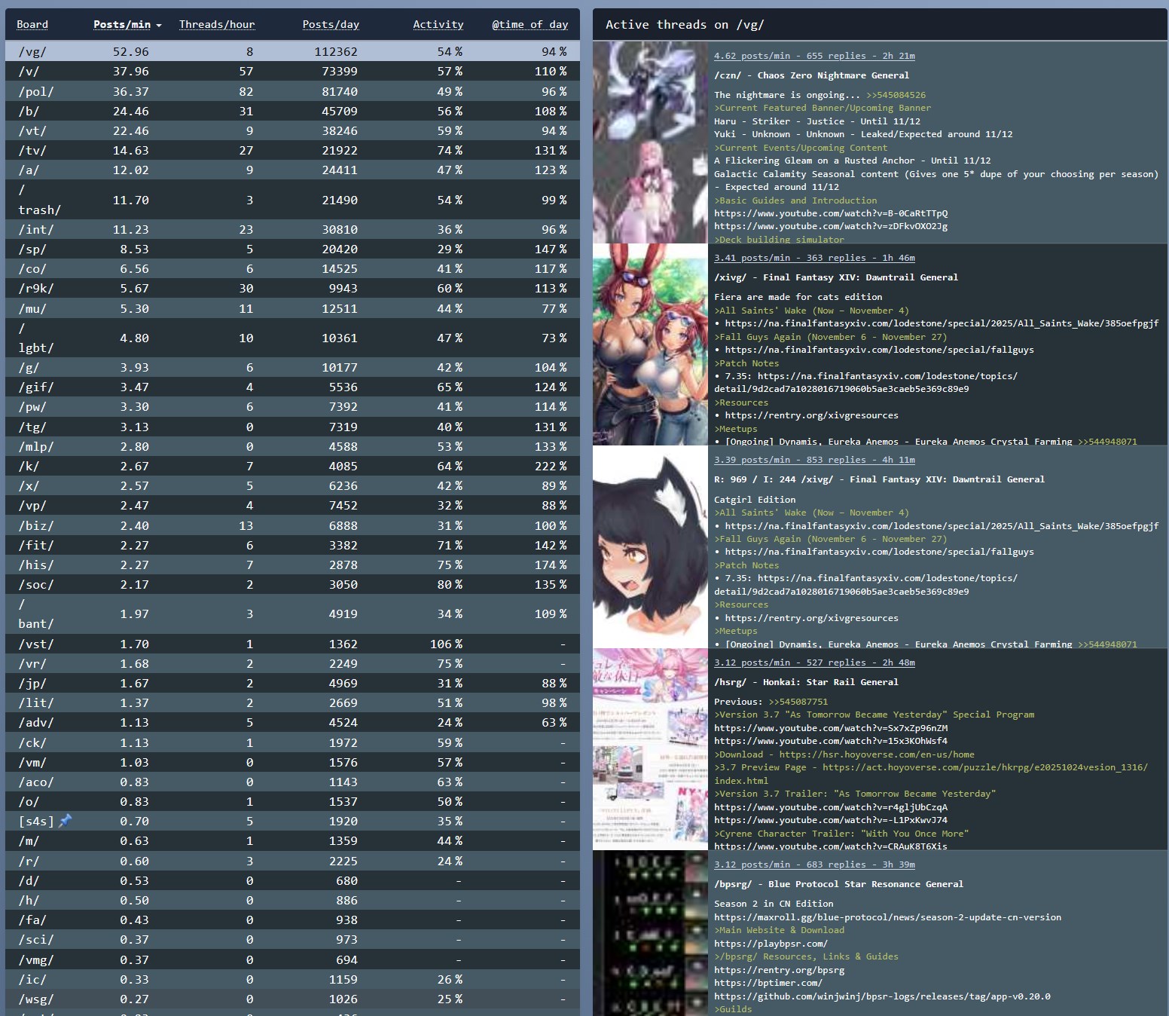This screenshot has width=1169, height=1016.
Task: Select the /a/ board row
Action: 292,170
